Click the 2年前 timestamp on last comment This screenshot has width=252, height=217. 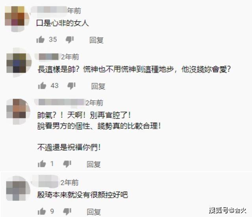(x=69, y=183)
